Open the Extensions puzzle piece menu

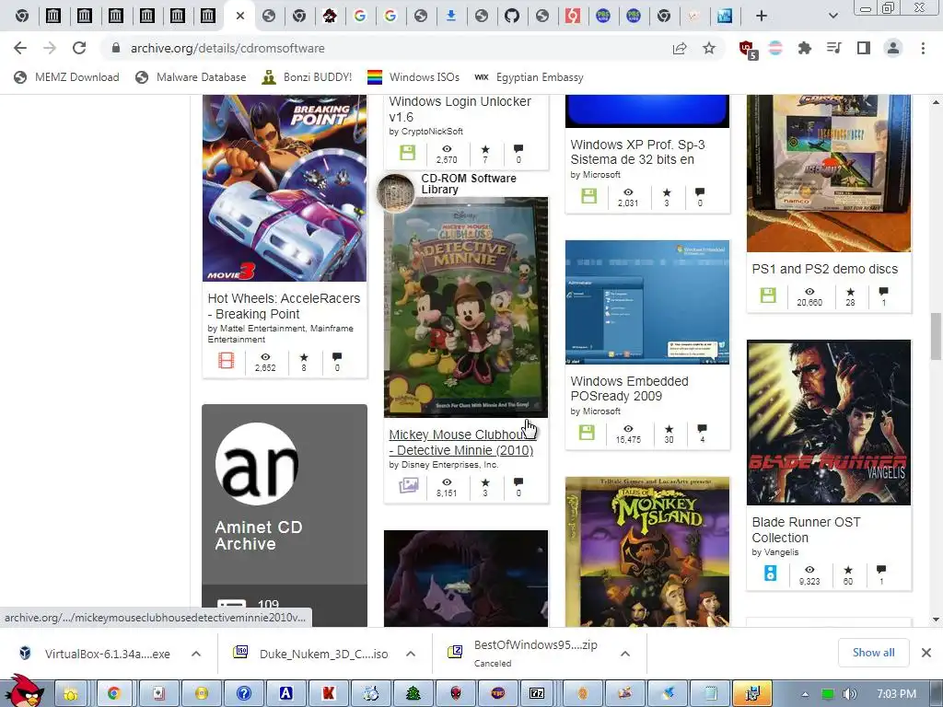(x=805, y=48)
